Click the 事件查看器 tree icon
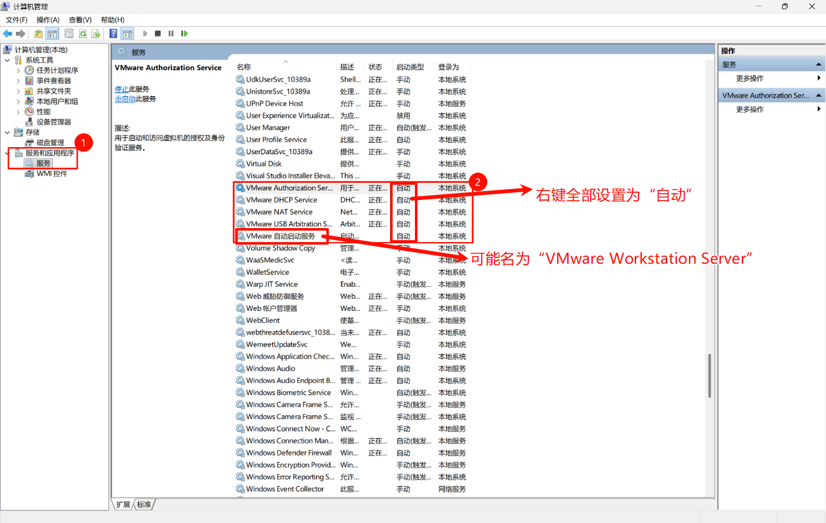Image resolution: width=826 pixels, height=523 pixels. pyautogui.click(x=29, y=80)
